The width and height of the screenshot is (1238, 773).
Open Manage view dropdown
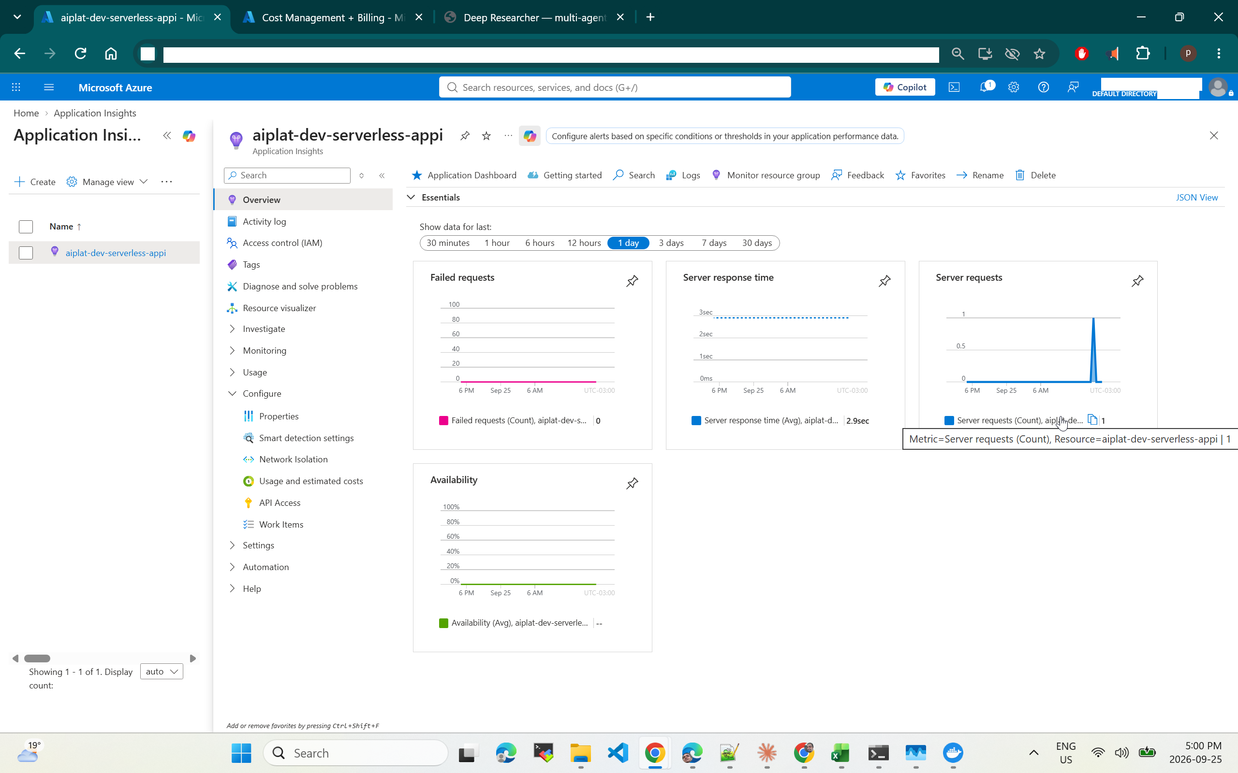pyautogui.click(x=107, y=182)
